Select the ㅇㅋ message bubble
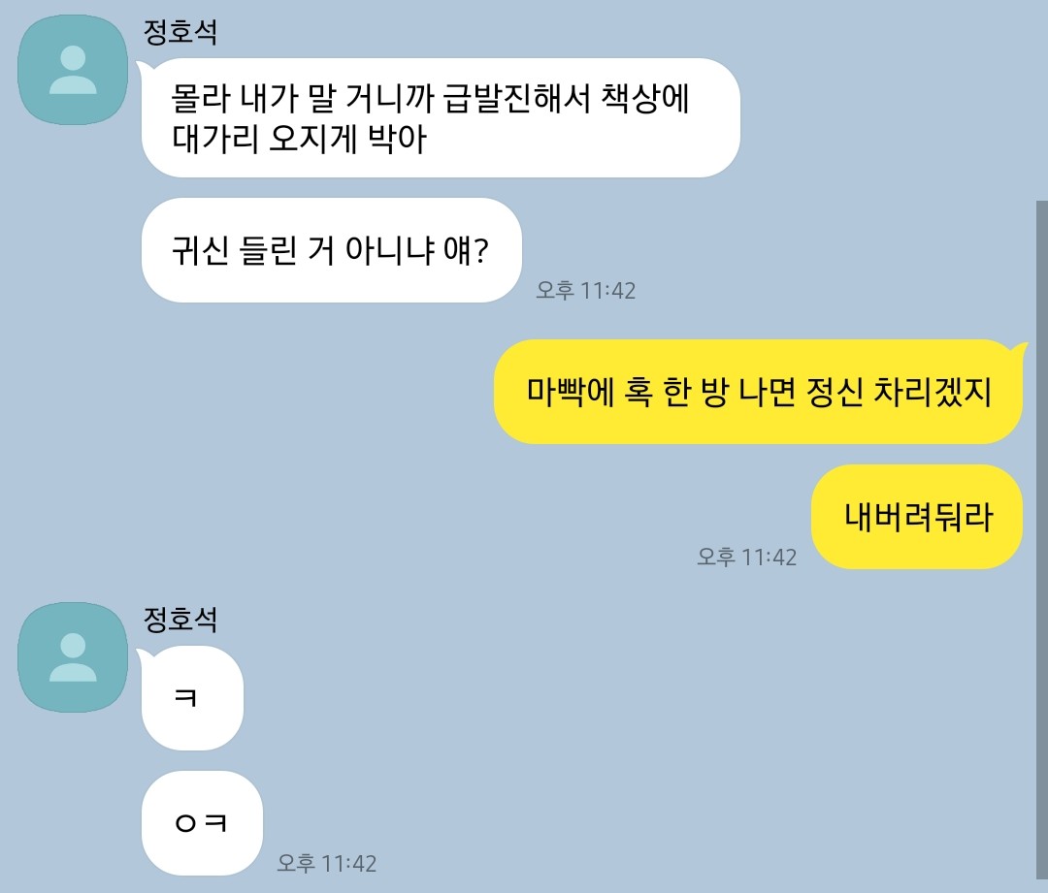 202,823
